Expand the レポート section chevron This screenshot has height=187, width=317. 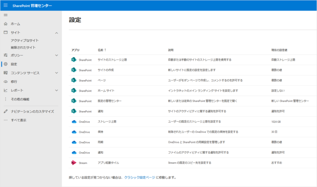[x=56, y=91]
